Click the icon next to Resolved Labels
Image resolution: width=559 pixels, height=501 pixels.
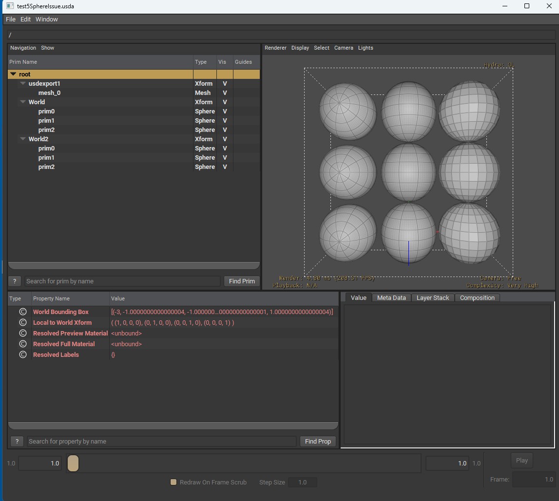pyautogui.click(x=22, y=355)
